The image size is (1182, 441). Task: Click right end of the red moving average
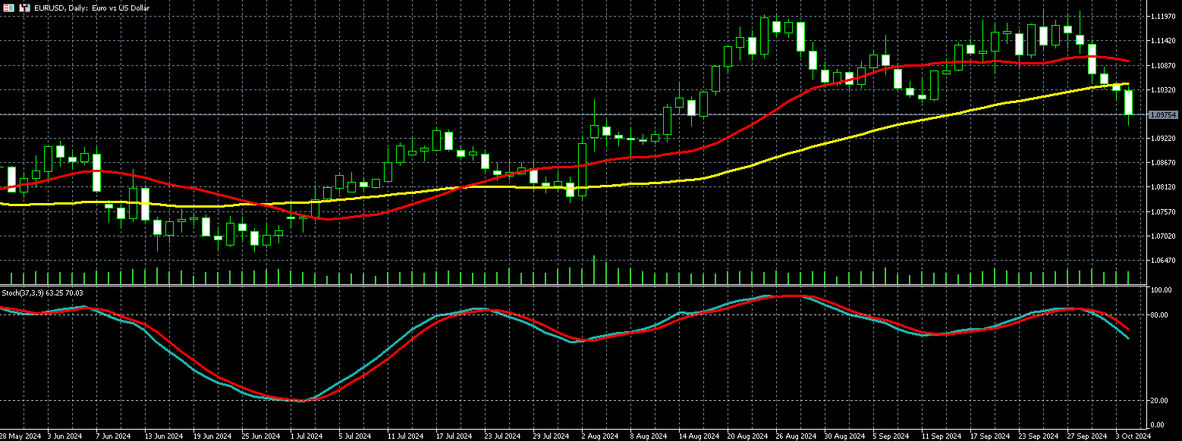tap(1127, 61)
